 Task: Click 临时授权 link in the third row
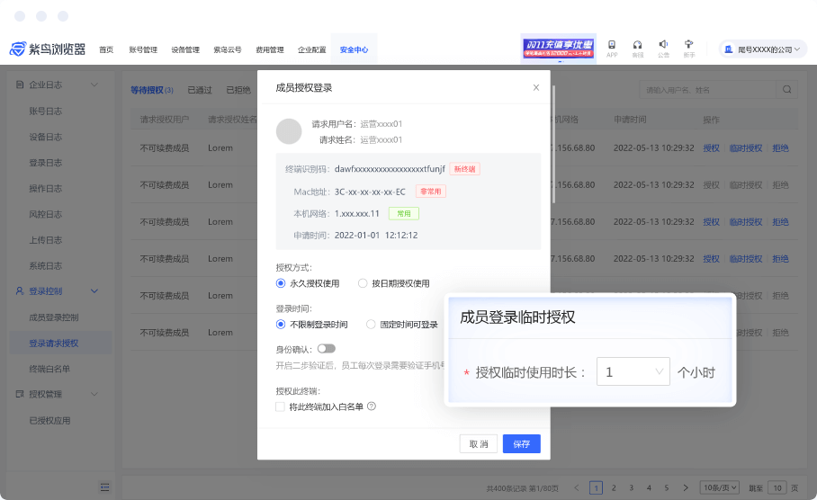pos(746,222)
